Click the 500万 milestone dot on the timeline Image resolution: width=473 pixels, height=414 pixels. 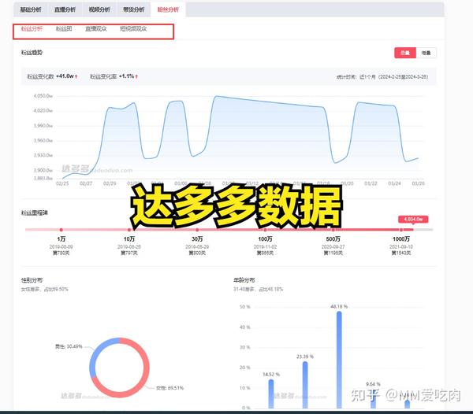[x=333, y=230]
